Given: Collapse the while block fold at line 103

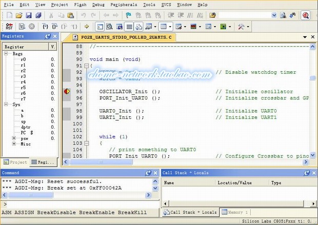Looking at the screenshot, I should (x=86, y=144).
